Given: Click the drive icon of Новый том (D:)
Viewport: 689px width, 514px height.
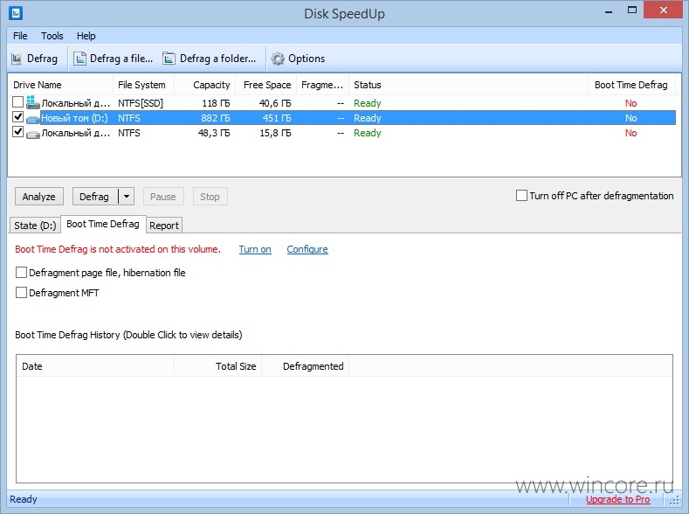Looking at the screenshot, I should [32, 119].
